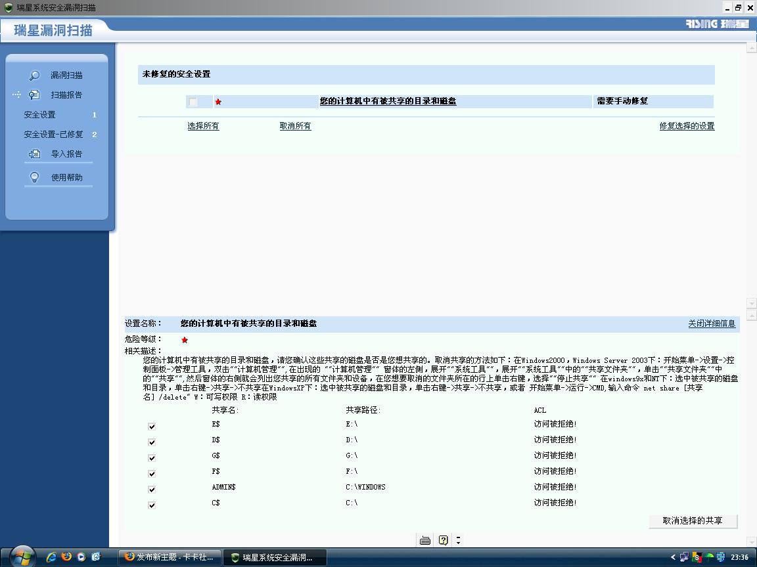
Task: Click the magnifier icon beside 漏洞扫描
Action: (x=34, y=75)
